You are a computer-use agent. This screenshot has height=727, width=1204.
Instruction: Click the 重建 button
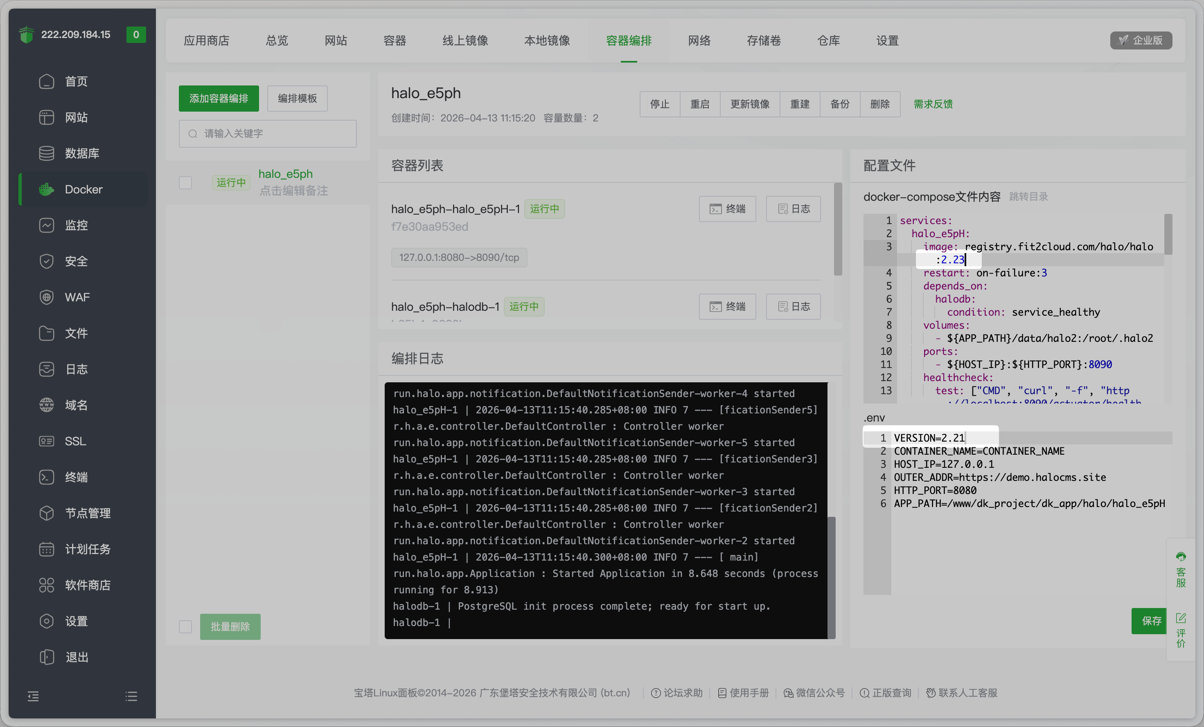tap(799, 104)
